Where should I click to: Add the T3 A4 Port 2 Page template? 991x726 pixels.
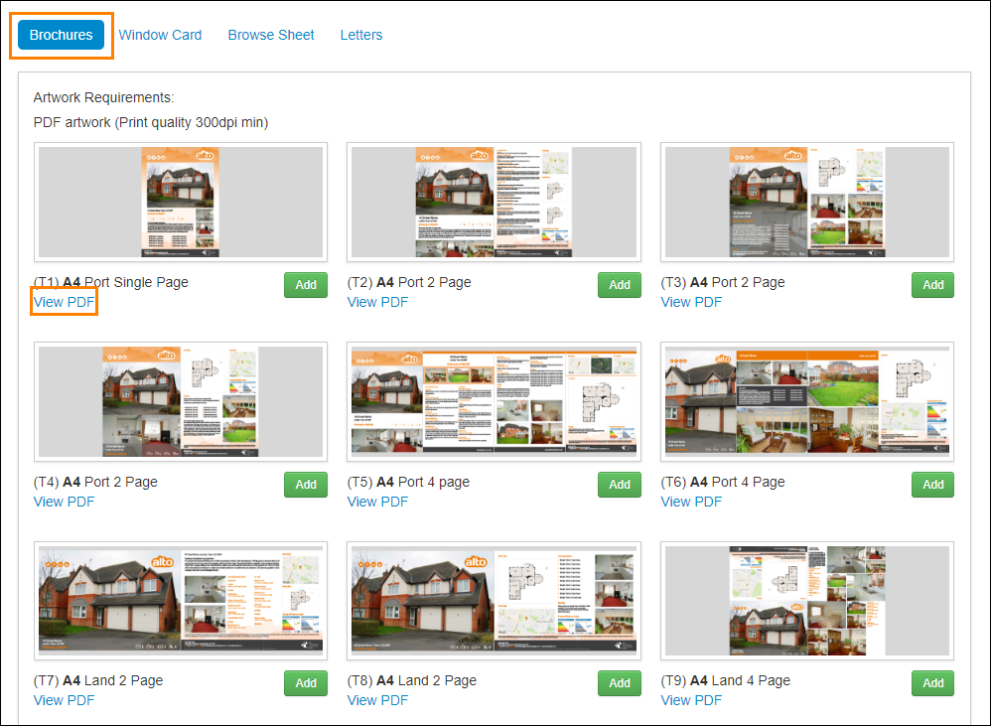click(x=932, y=285)
